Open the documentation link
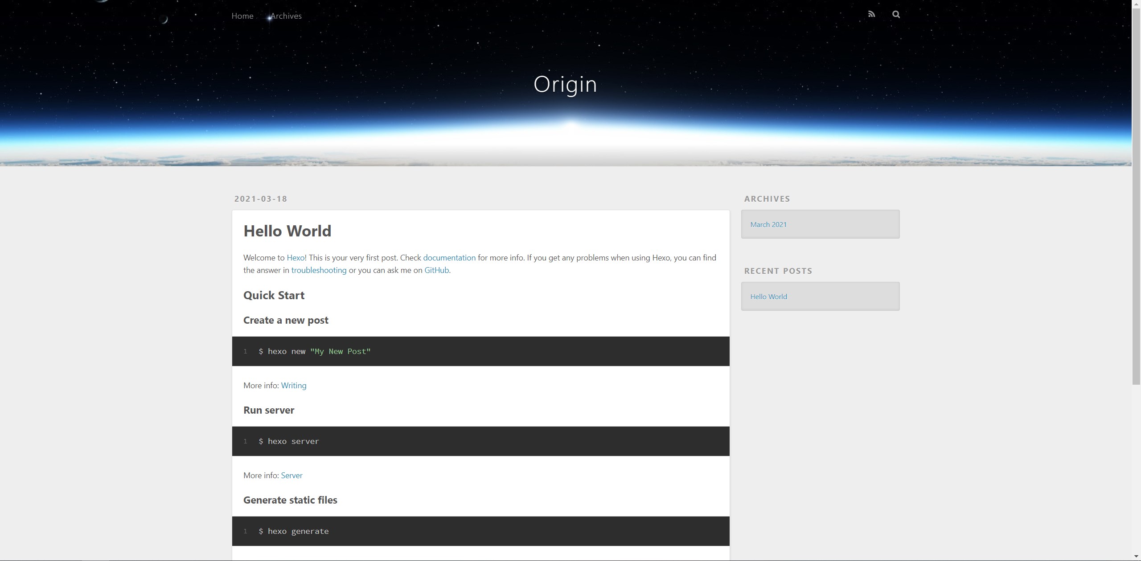This screenshot has width=1141, height=561. pos(449,258)
